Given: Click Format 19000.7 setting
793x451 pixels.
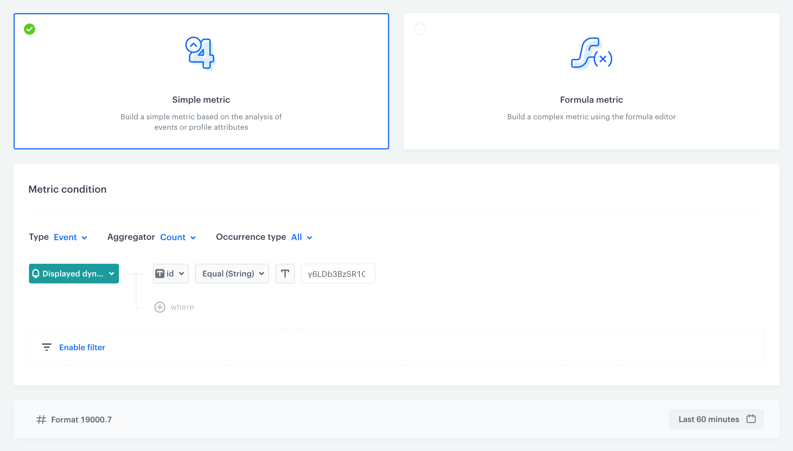Looking at the screenshot, I should (81, 419).
